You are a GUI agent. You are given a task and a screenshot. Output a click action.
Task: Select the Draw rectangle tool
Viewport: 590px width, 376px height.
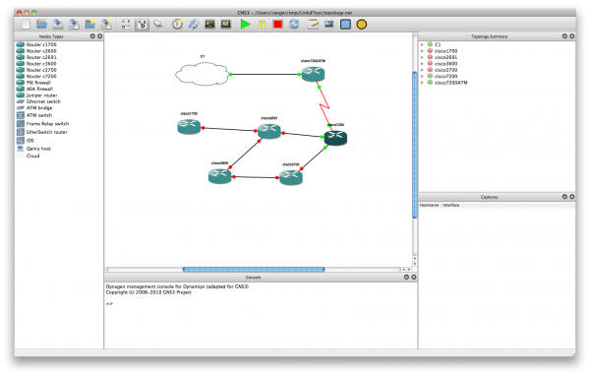[x=345, y=25]
